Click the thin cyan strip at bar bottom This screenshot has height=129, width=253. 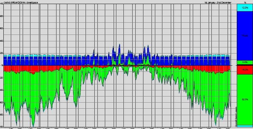pyautogui.click(x=245, y=126)
